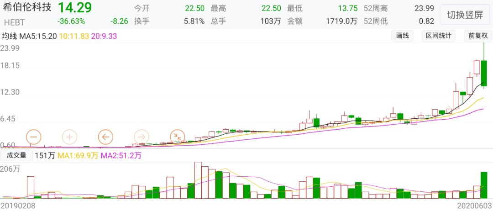The image size is (493, 211).
Task: Click the MA5:15.20 moving average label
Action: click(x=38, y=36)
